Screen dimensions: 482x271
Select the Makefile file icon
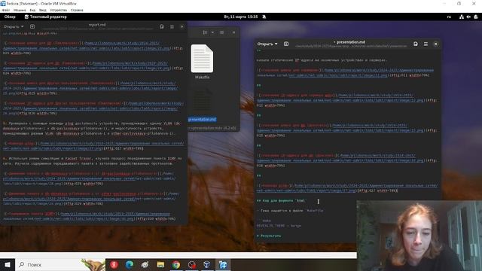coord(202,59)
